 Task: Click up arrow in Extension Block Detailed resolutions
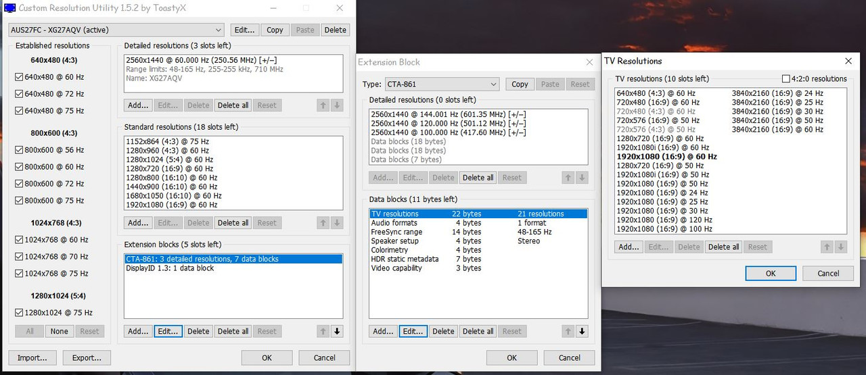568,178
